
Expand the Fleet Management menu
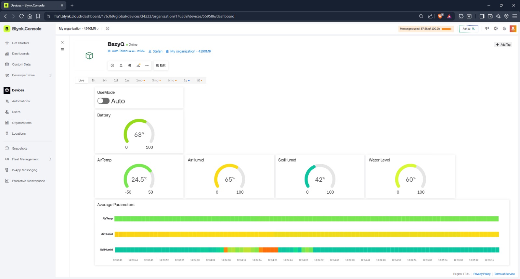coord(28,159)
